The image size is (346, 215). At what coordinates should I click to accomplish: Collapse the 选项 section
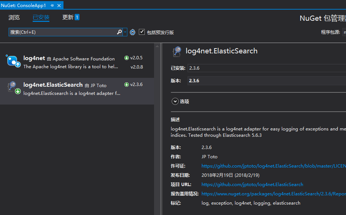click(x=175, y=101)
